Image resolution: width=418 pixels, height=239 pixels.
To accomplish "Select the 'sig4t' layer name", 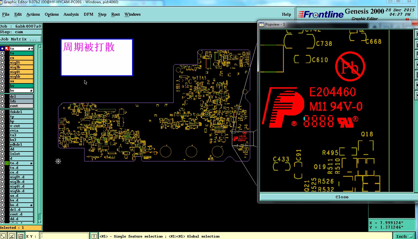I will (x=21, y=72).
